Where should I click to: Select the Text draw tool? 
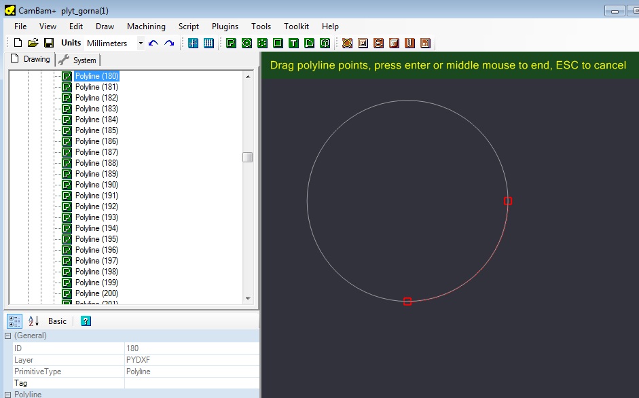click(x=293, y=43)
